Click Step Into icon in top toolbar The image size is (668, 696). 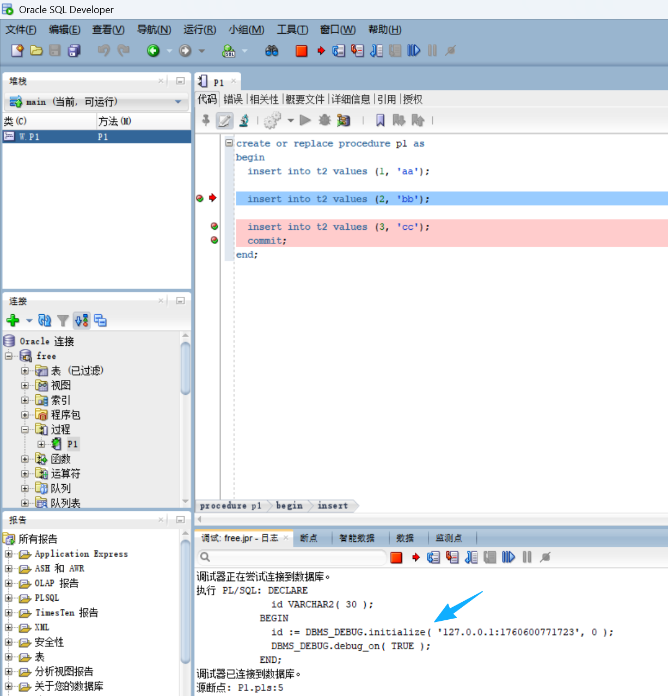[357, 51]
